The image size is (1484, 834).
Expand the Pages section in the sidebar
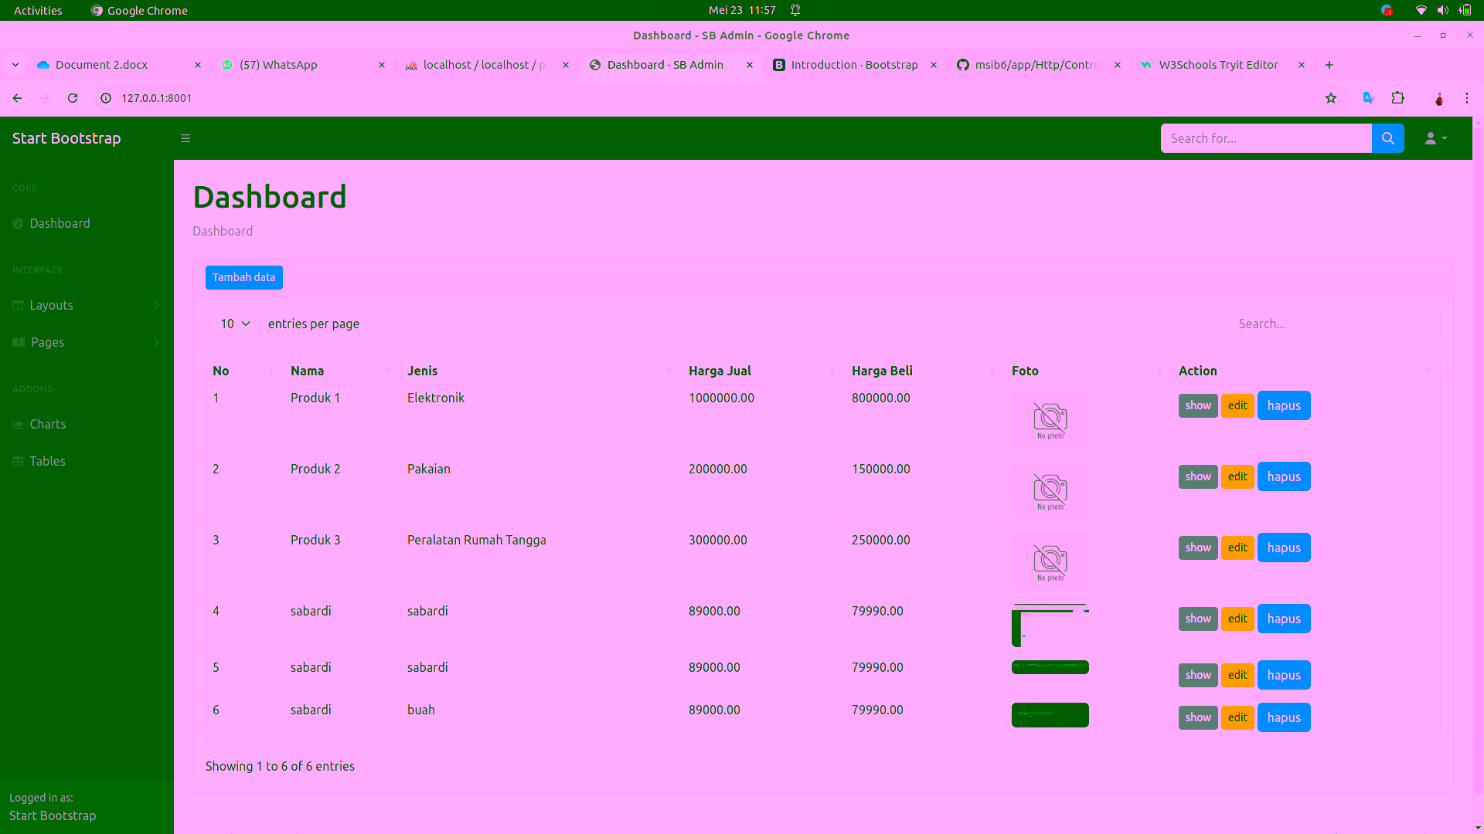point(46,342)
